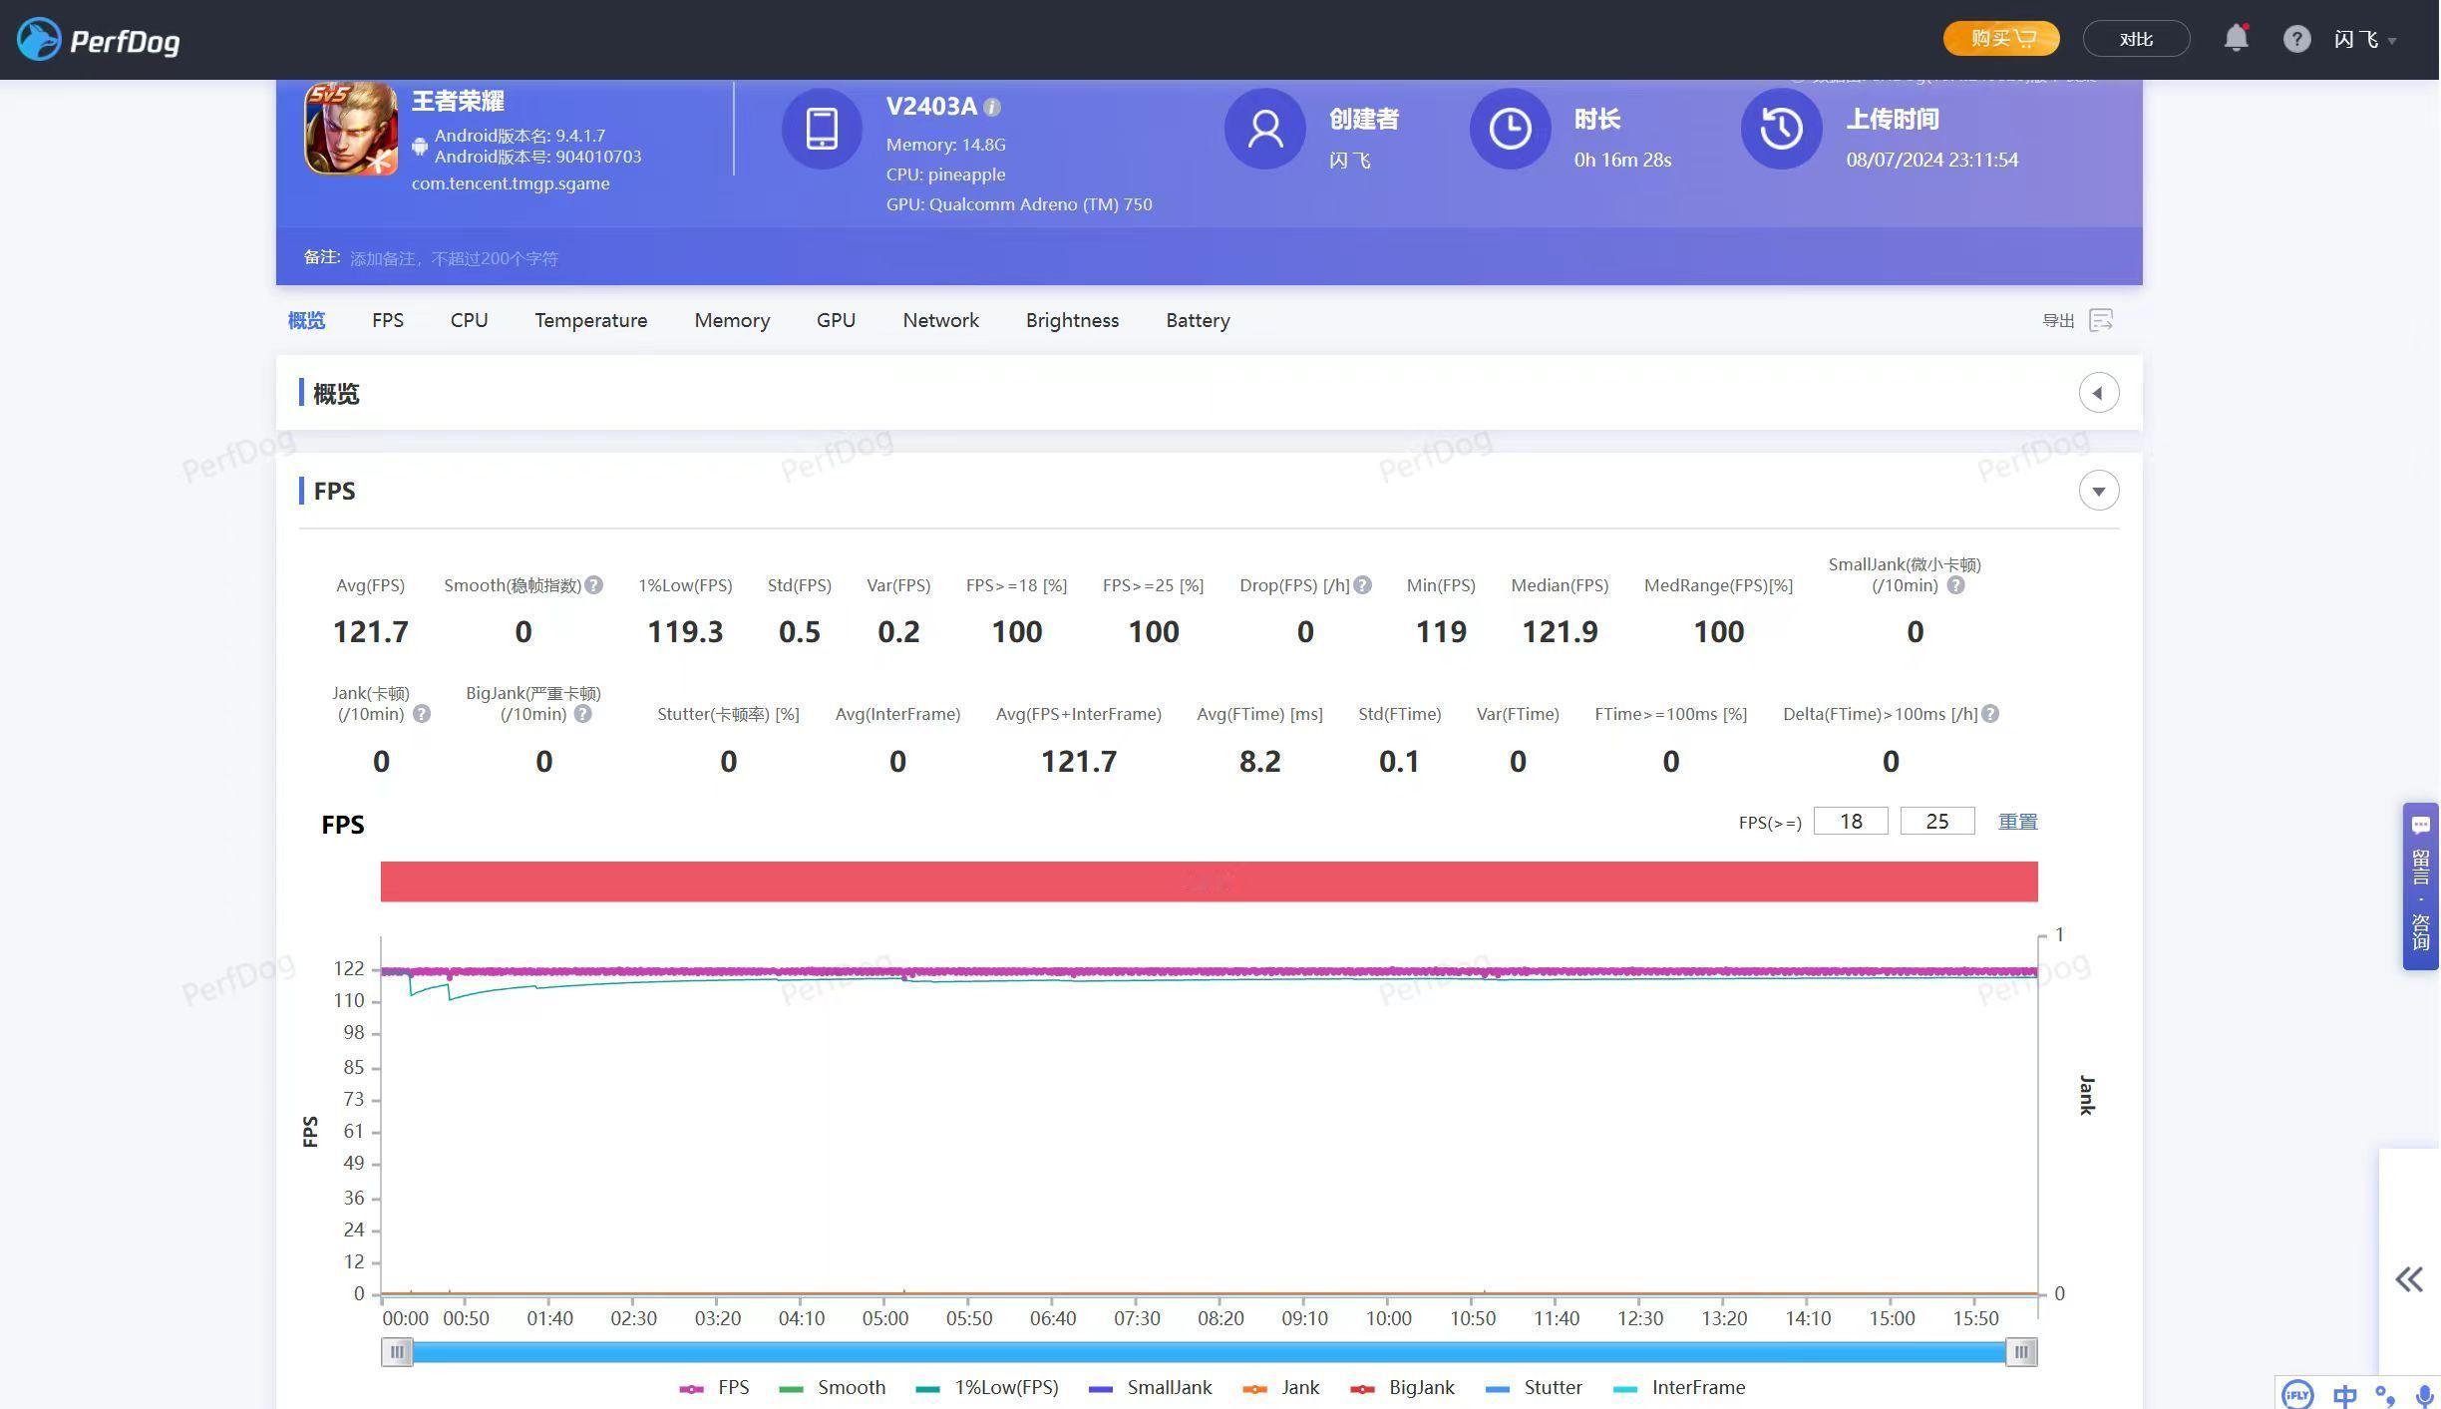Screen dimensions: 2441x1409
Task: Toggle Jank series in chart legend
Action: 1281,1388
